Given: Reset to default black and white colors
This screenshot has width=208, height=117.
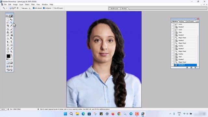Looking at the screenshot, I should tap(7, 59).
